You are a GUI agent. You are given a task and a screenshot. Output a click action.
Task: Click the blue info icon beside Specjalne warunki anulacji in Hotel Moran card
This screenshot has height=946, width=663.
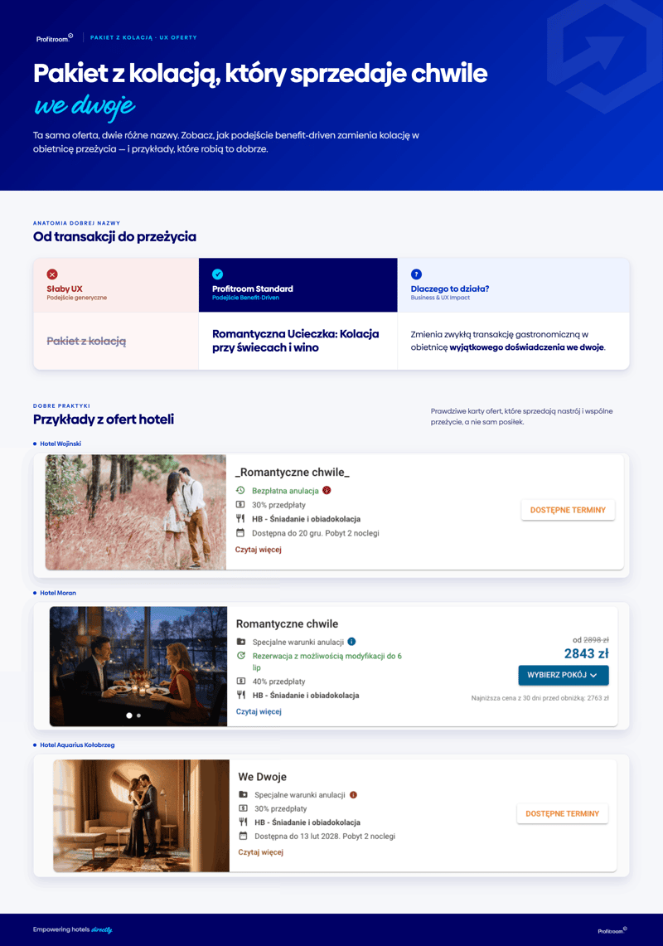click(351, 642)
